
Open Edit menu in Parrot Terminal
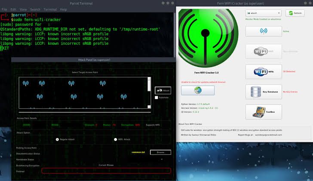click(13, 9)
